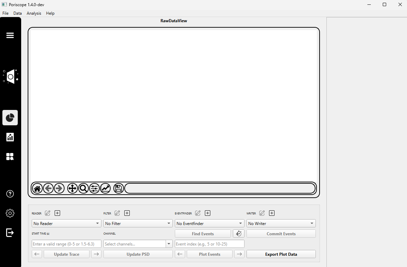Open the bar chart analysis view
Viewport: 407px width, 267px height.
coord(10,137)
